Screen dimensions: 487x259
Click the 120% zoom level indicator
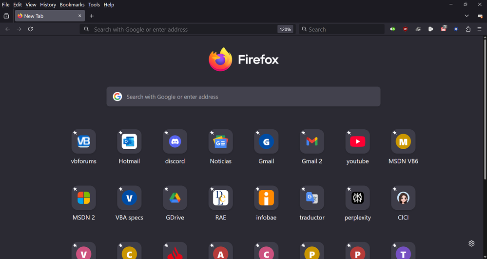[285, 30]
